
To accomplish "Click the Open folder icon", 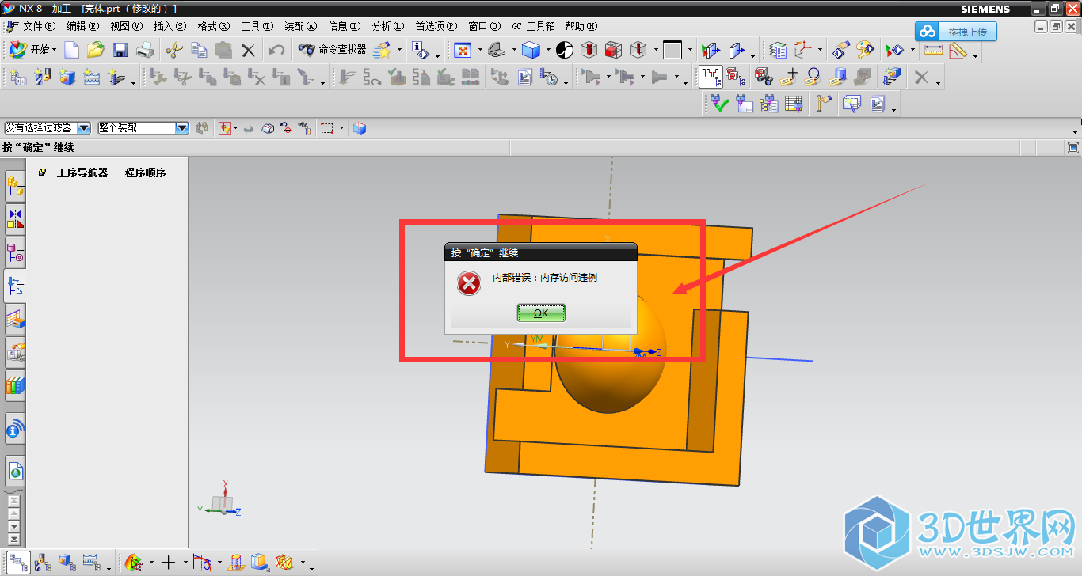I will 96,50.
